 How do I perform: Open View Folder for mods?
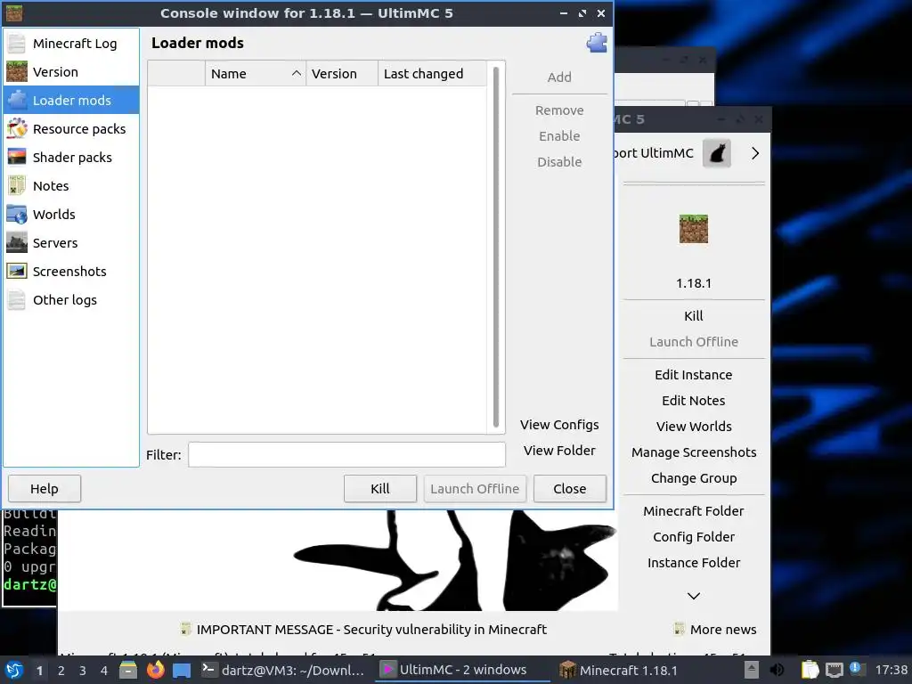(559, 451)
